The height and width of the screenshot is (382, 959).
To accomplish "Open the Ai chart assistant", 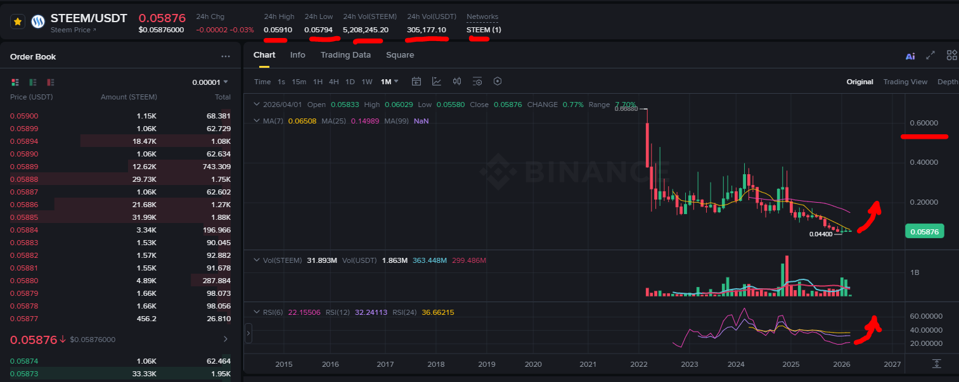I will tap(910, 56).
